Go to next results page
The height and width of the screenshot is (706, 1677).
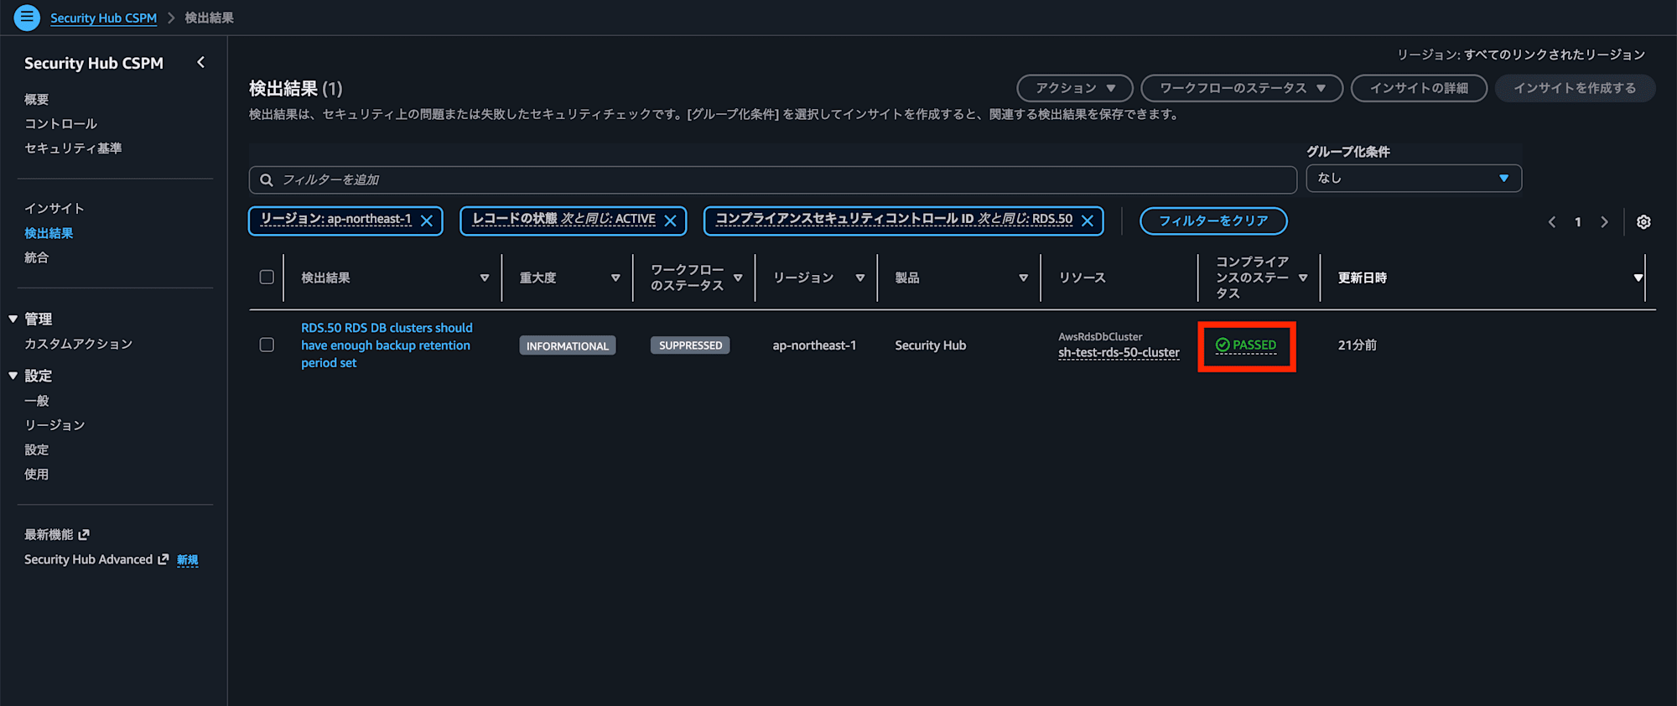pyautogui.click(x=1604, y=222)
